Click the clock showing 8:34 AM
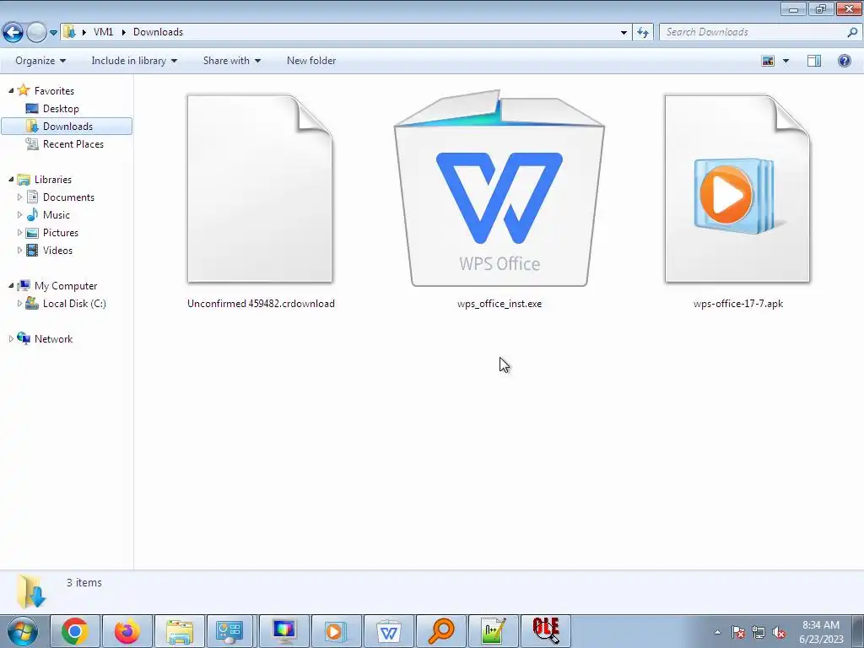This screenshot has height=648, width=864. pyautogui.click(x=821, y=625)
